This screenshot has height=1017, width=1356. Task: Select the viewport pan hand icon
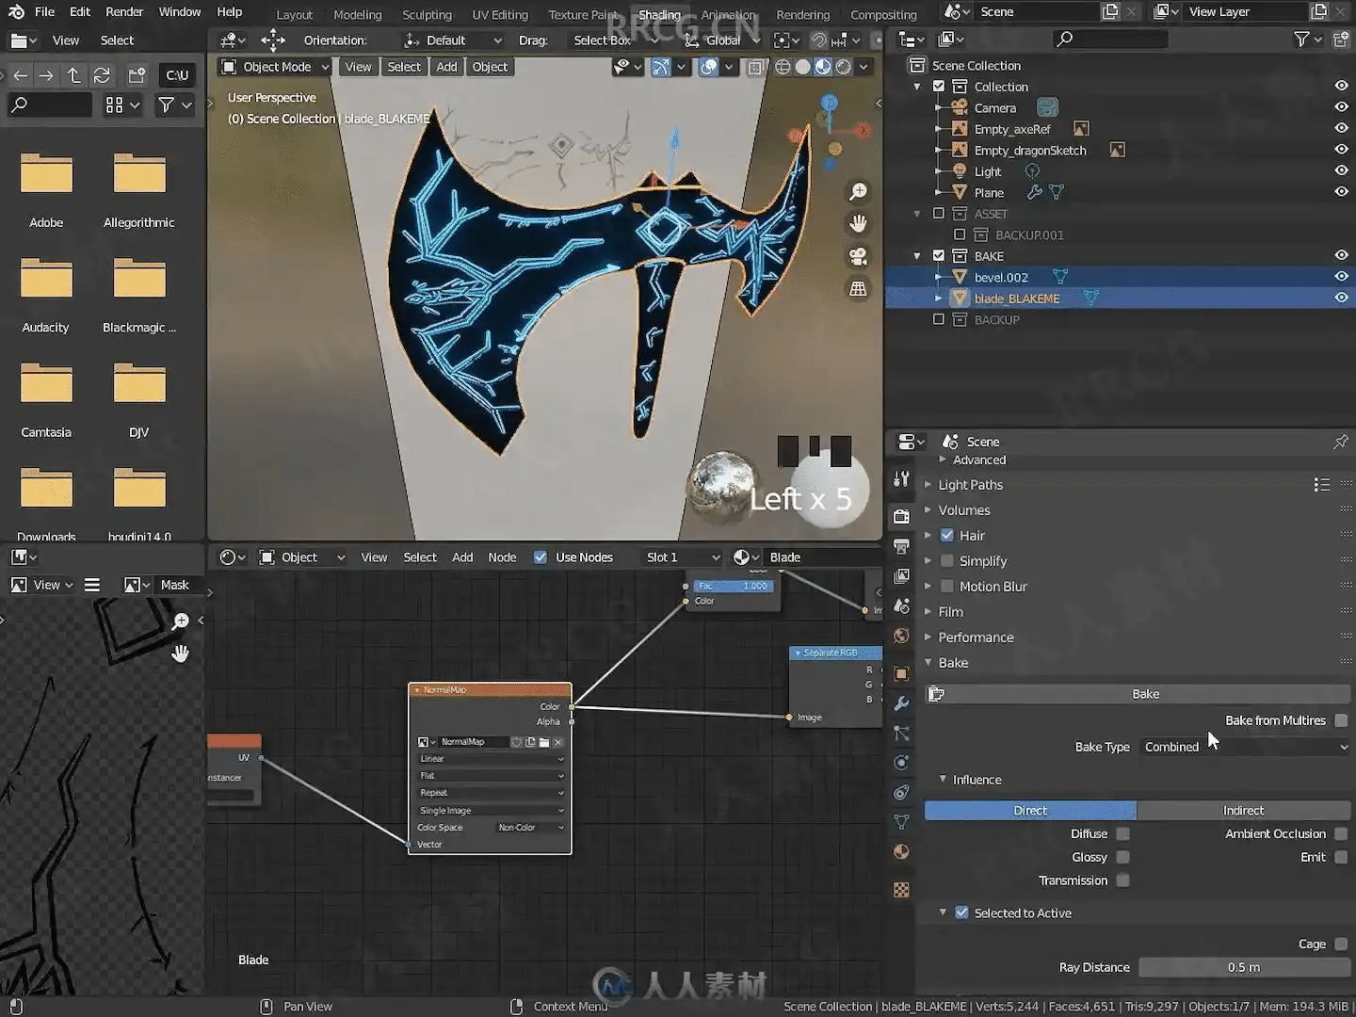(858, 224)
